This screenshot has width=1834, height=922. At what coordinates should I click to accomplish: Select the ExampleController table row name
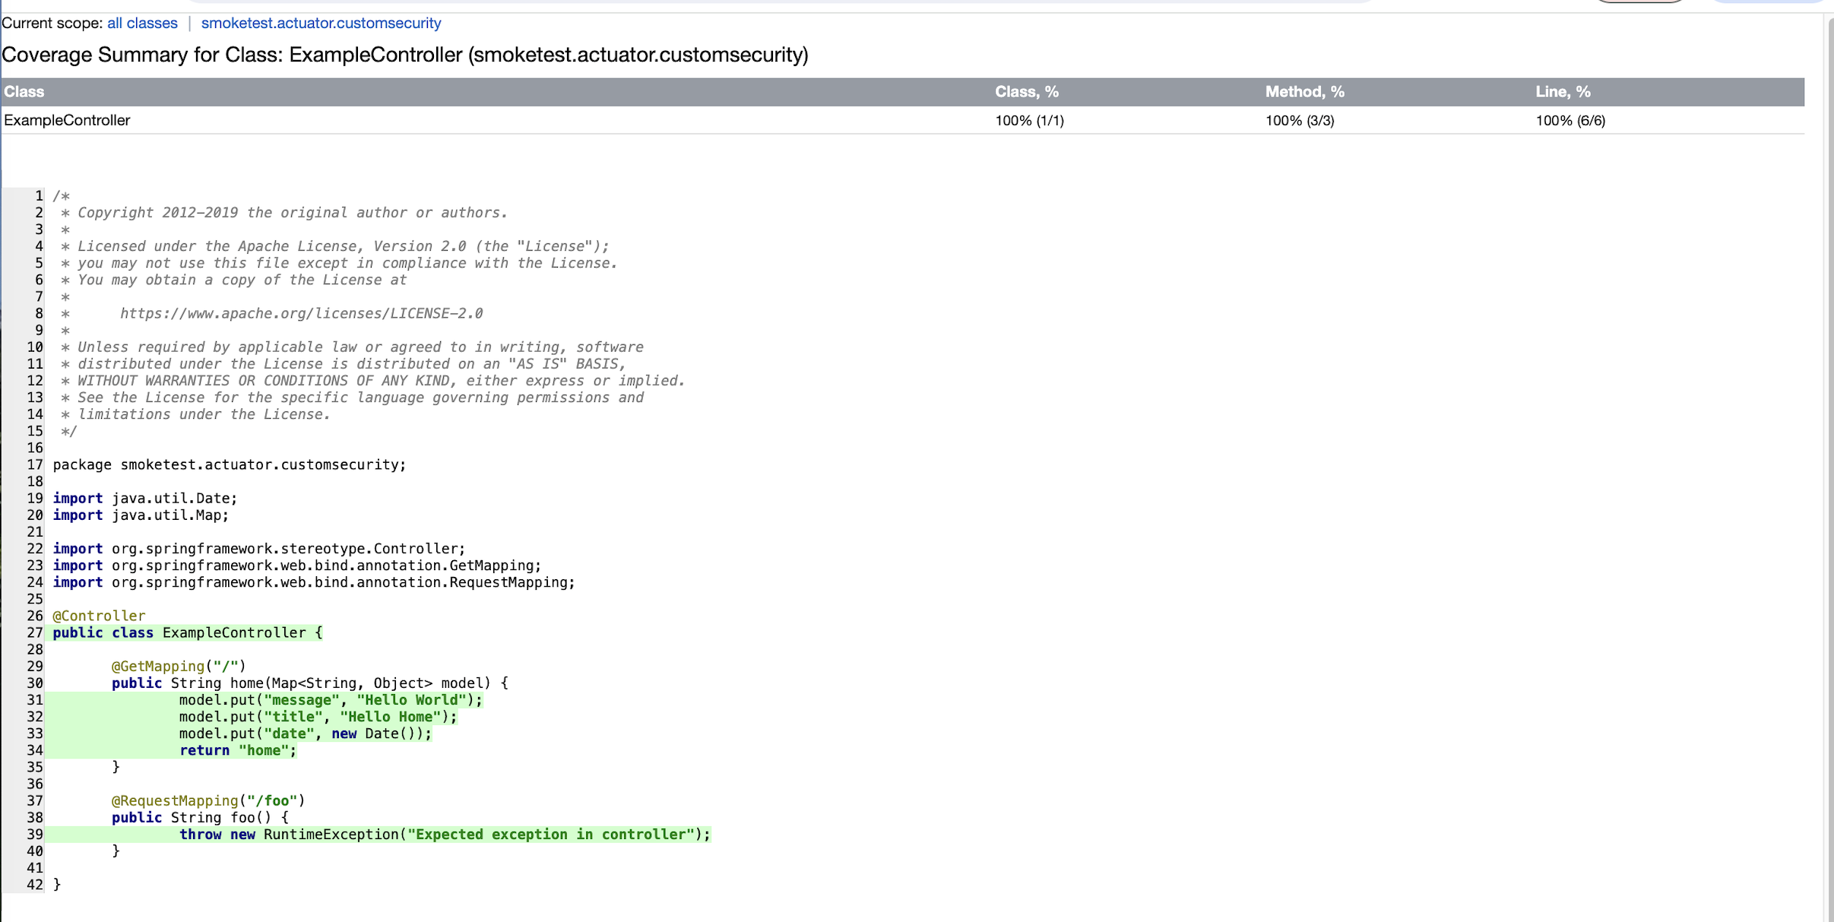point(67,120)
